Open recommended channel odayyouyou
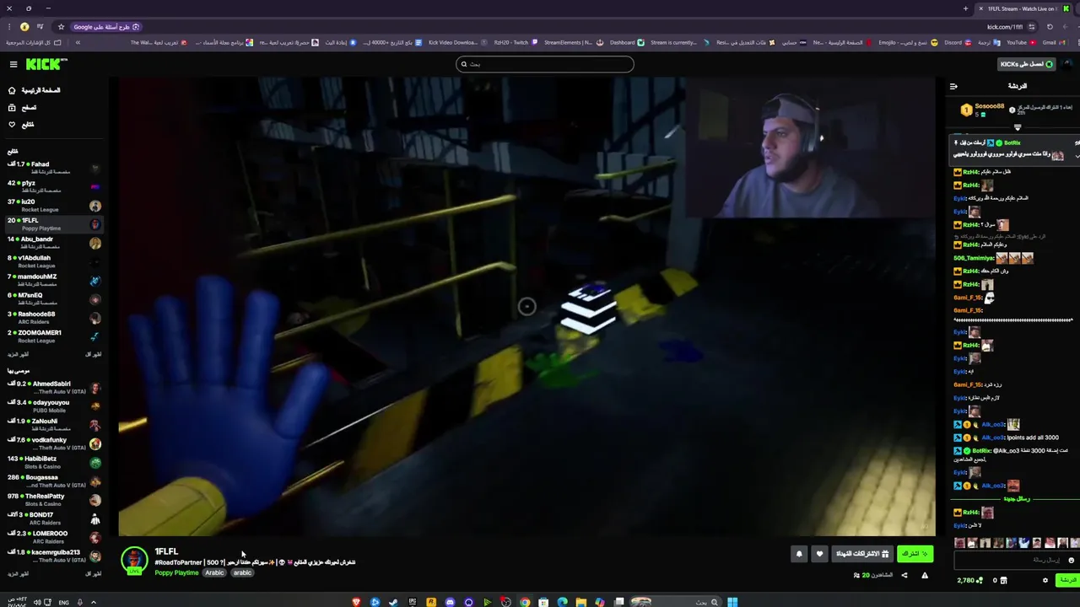This screenshot has width=1080, height=607. 53,406
